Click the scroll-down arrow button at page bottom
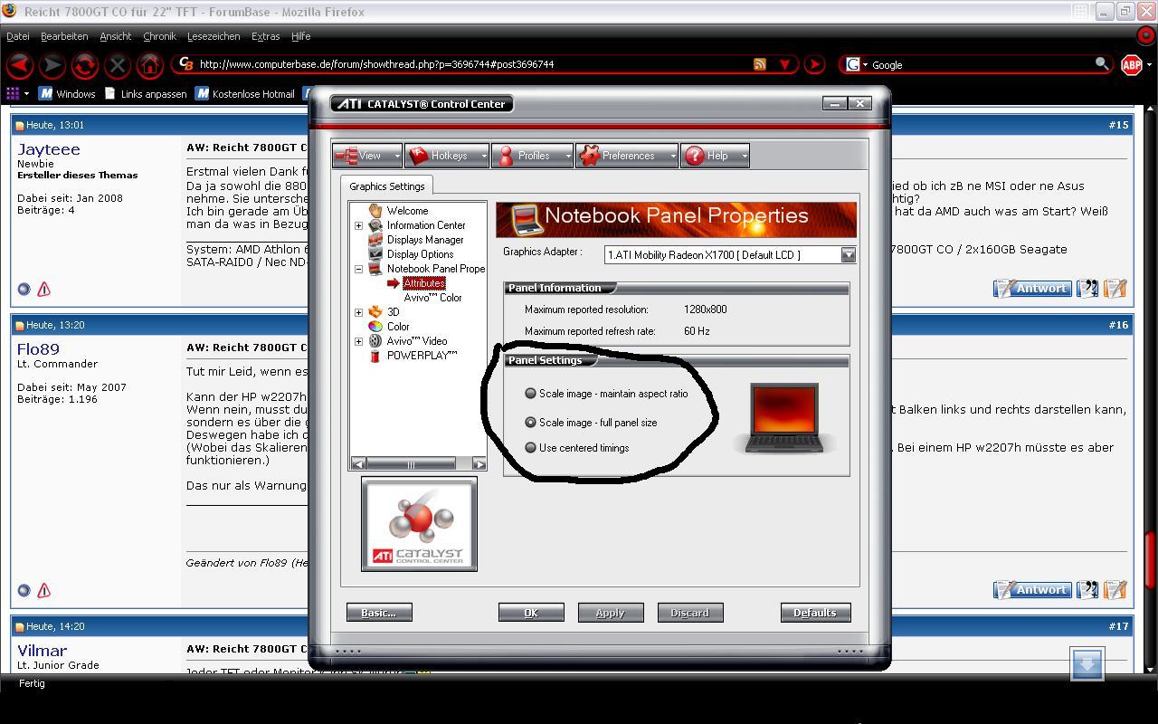The image size is (1158, 724). 1087,663
